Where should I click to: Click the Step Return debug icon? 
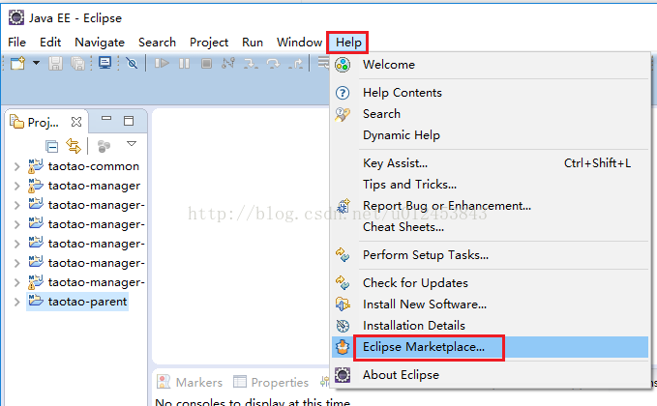[x=296, y=64]
